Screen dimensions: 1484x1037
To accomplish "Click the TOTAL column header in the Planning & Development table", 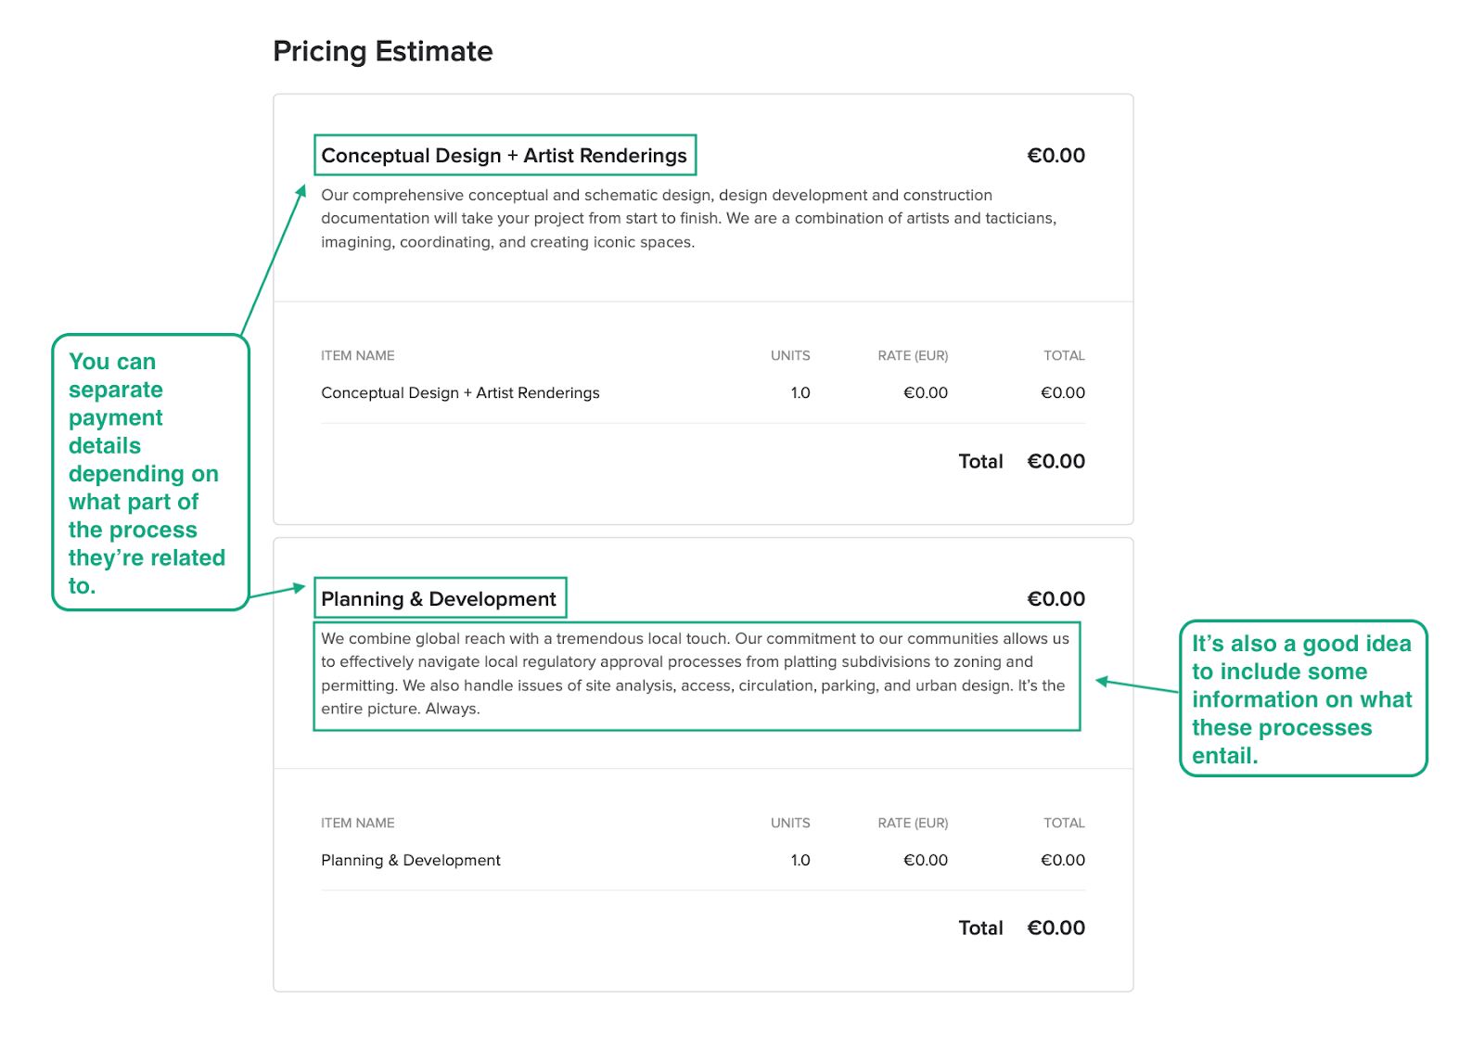I will (x=1064, y=824).
